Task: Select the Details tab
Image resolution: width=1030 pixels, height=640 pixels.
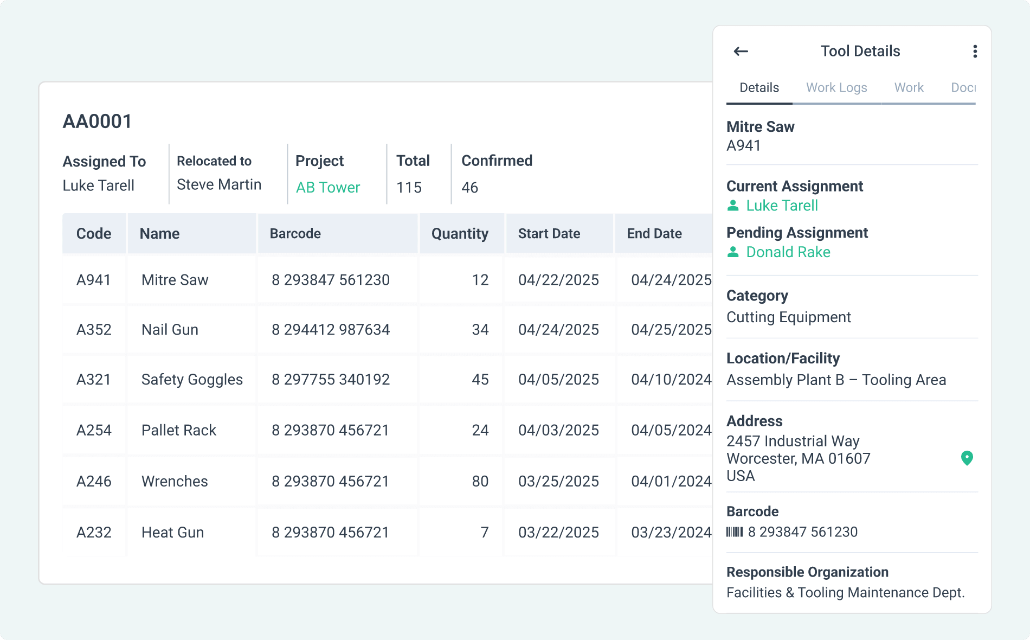Action: click(x=758, y=87)
